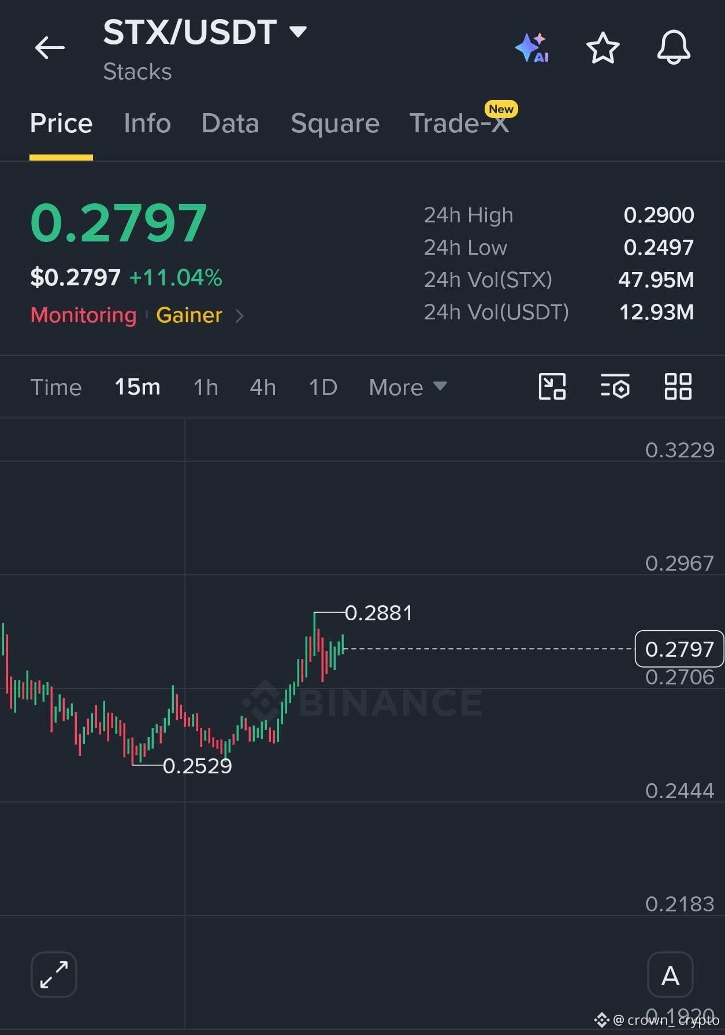Select the 4h chart interval

263,387
